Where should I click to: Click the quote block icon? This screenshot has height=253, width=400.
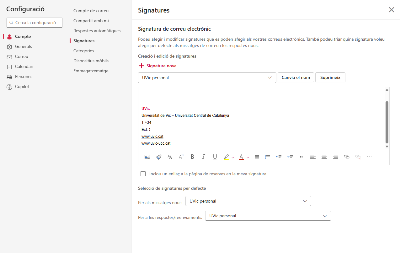(x=301, y=157)
